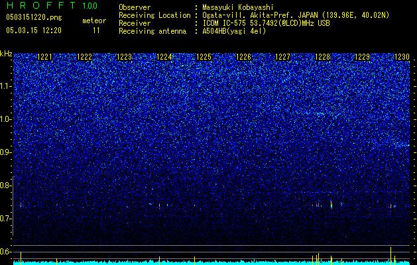Click the meteor label
The image size is (417, 265).
click(94, 21)
